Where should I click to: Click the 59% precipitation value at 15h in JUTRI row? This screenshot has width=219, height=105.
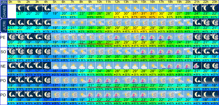coord(144,31)
